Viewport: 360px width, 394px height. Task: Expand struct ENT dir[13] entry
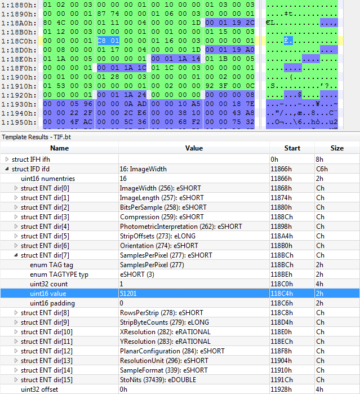[16, 361]
